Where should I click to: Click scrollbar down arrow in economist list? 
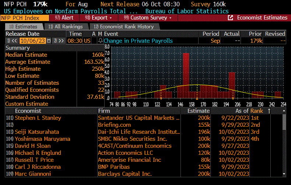284,174
